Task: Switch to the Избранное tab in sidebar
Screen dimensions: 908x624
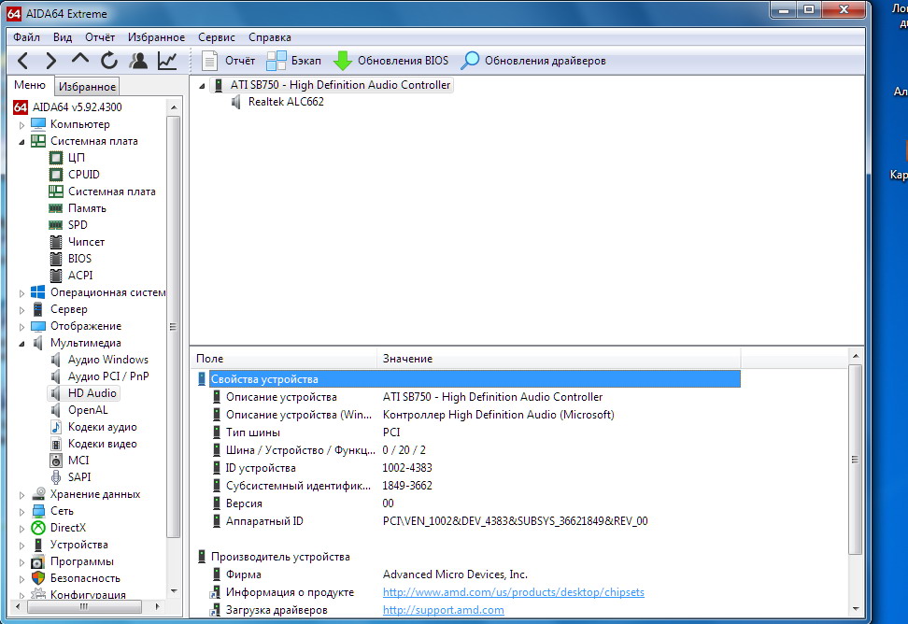Action: (88, 86)
